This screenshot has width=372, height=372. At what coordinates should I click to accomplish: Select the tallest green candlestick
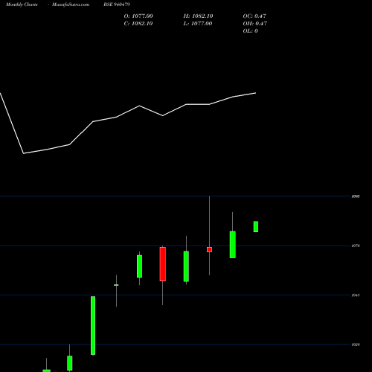click(x=93, y=326)
